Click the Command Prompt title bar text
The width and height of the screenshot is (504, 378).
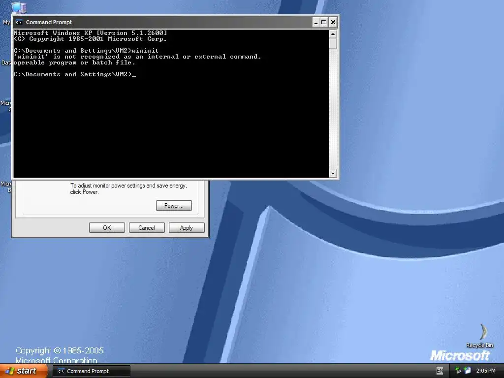[49, 22]
